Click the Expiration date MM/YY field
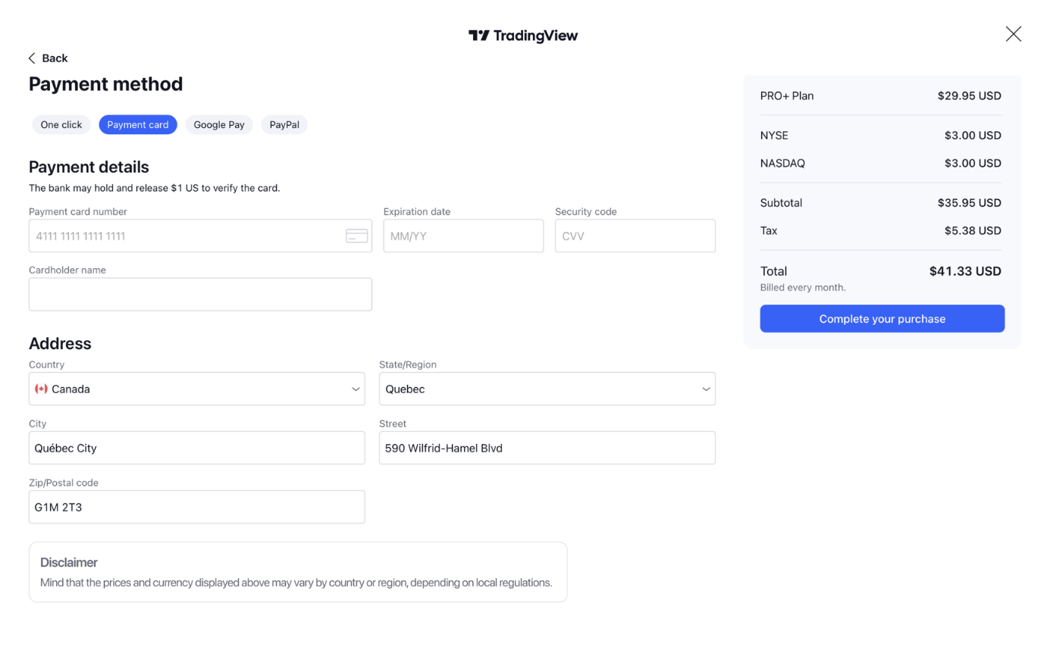This screenshot has height=650, width=1047. tap(463, 236)
